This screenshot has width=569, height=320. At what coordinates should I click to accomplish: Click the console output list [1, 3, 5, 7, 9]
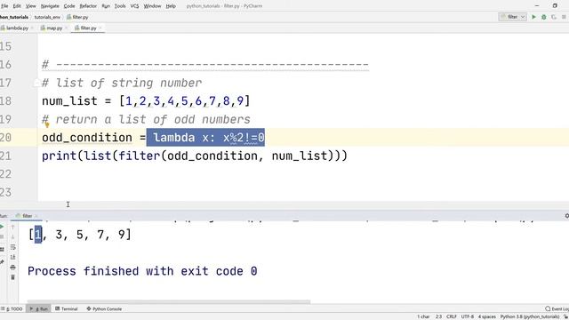79,235
